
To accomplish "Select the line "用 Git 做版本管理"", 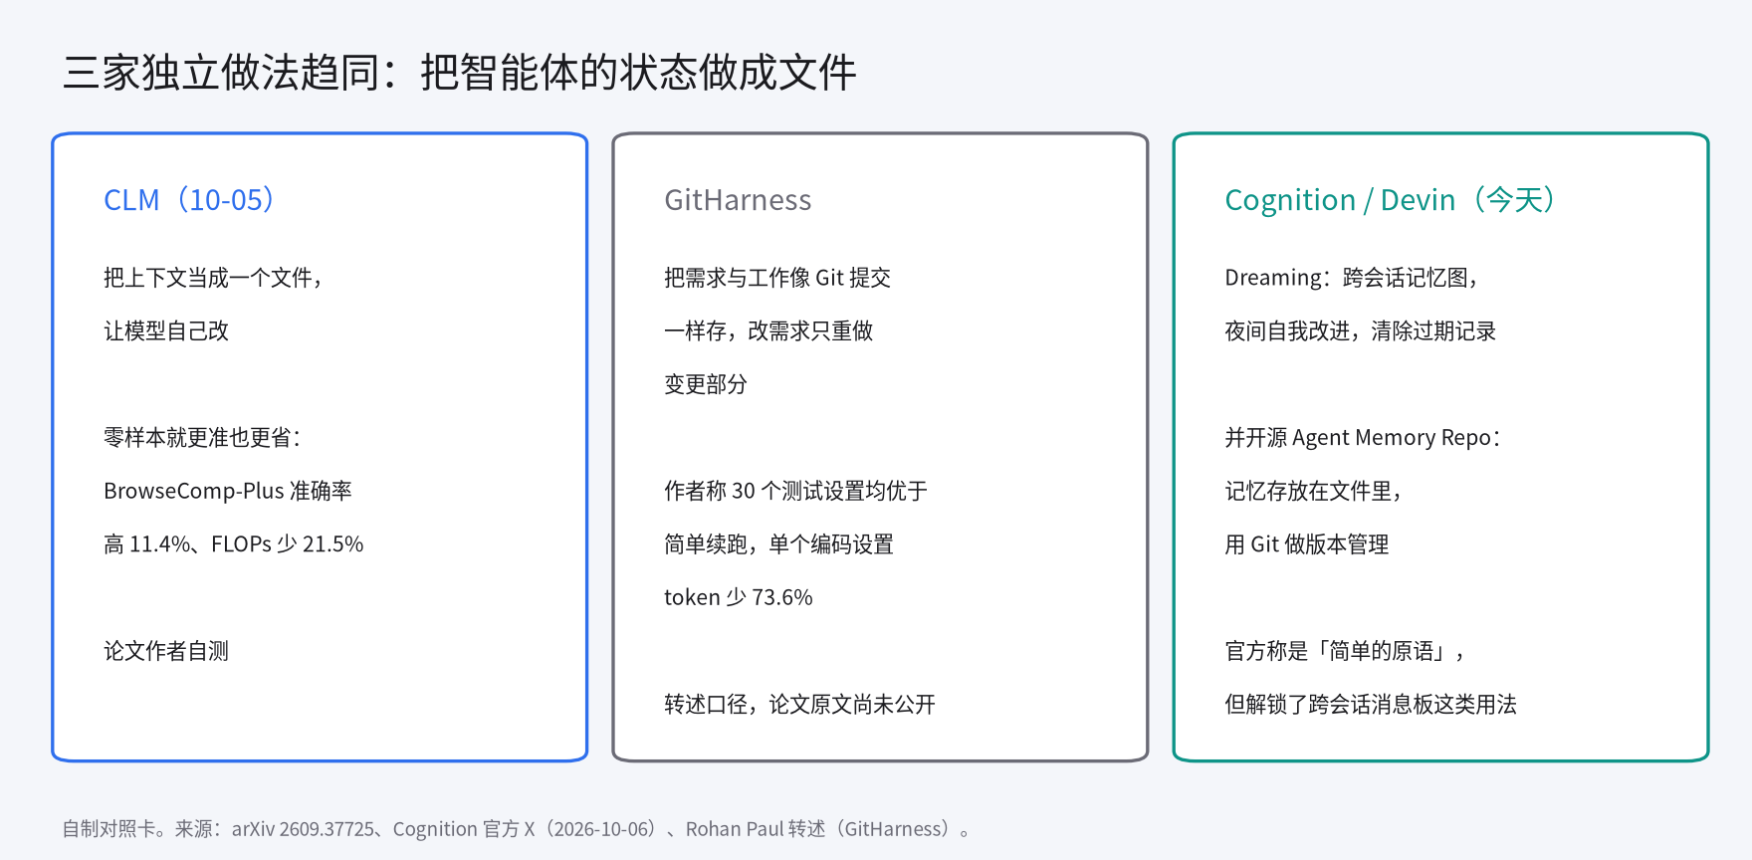I will click(x=1307, y=544).
